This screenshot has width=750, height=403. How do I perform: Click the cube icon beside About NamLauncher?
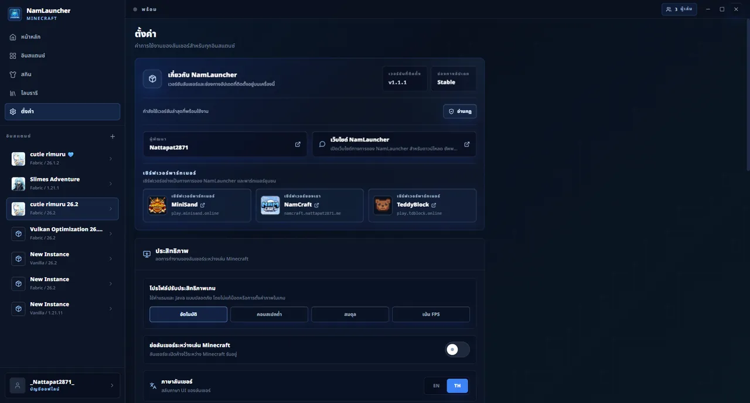tap(152, 78)
